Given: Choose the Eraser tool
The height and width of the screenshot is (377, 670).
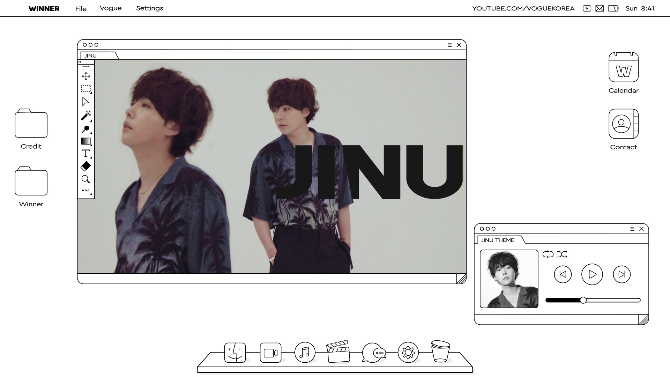Looking at the screenshot, I should [86, 166].
